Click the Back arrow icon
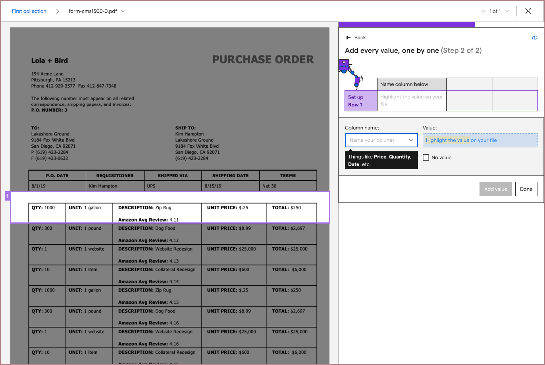Viewport: 545px width, 365px height. click(x=348, y=37)
